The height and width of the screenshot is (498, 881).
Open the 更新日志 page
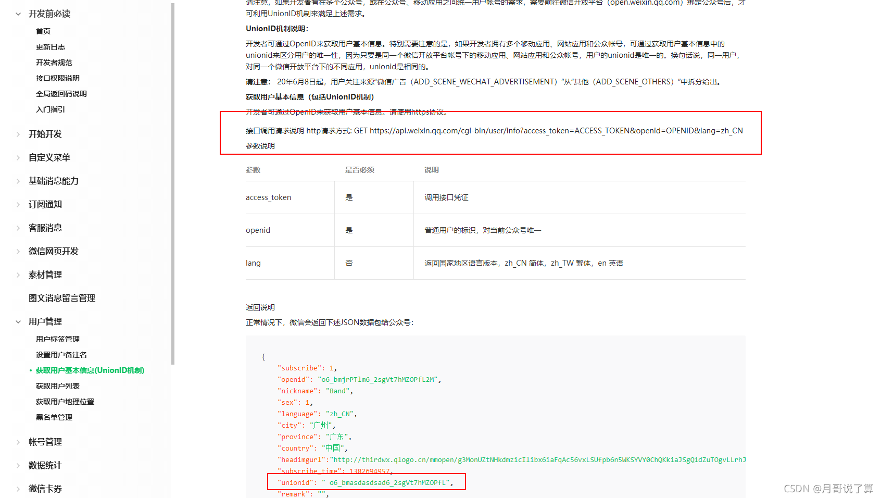[51, 46]
